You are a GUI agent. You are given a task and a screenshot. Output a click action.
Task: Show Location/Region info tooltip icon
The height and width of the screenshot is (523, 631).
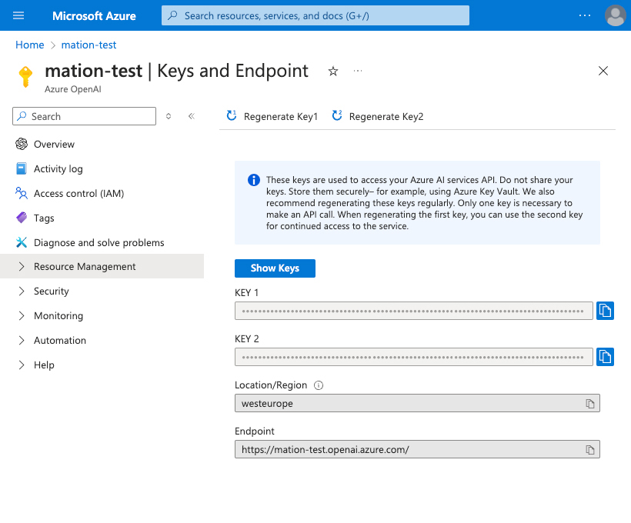[319, 385]
